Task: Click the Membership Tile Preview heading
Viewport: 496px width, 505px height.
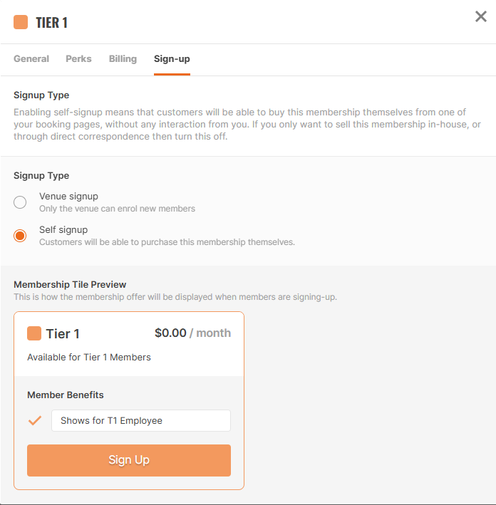Action: tap(70, 284)
